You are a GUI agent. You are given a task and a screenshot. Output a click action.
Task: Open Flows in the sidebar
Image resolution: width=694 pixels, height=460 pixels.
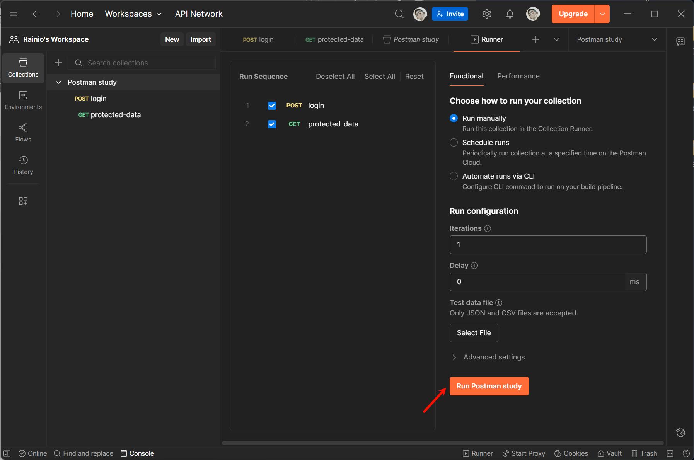click(x=23, y=133)
